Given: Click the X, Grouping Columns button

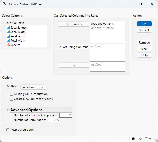Looking at the screenshot, I should (74, 47).
